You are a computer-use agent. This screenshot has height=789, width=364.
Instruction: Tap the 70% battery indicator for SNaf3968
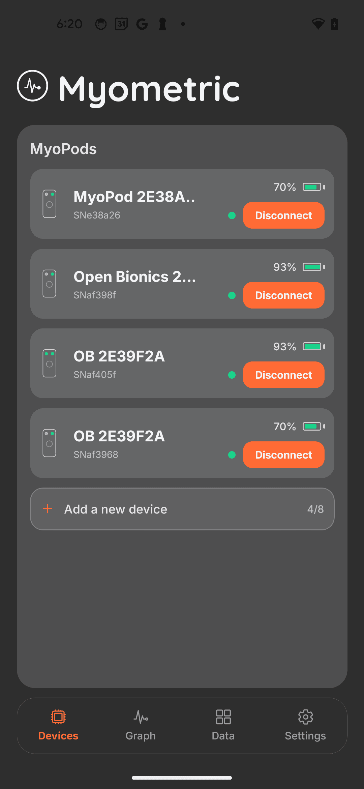(x=299, y=426)
